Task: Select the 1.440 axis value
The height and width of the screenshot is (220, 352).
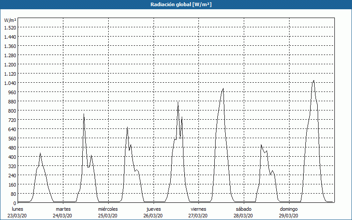Action: [x=10, y=37]
